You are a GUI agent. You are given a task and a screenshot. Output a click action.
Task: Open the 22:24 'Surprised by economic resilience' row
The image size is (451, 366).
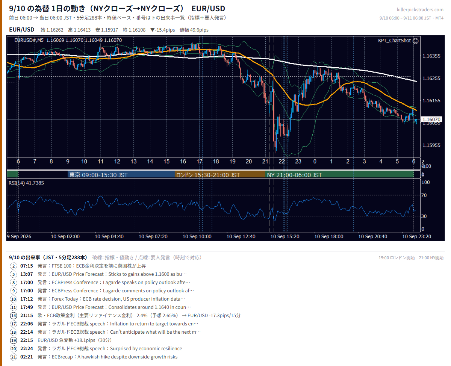(96, 349)
